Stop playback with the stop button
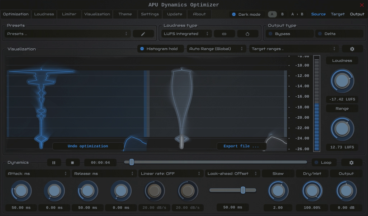The height and width of the screenshot is (216, 368). [x=72, y=163]
